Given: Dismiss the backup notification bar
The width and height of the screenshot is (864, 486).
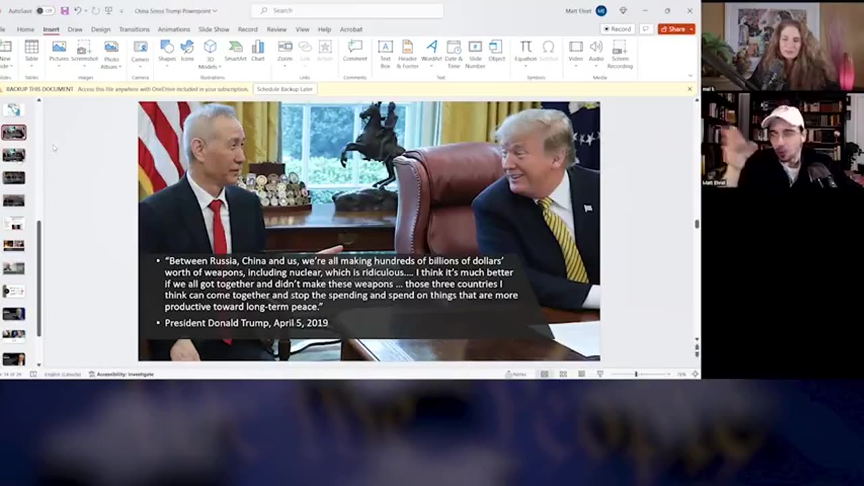Looking at the screenshot, I should (690, 89).
